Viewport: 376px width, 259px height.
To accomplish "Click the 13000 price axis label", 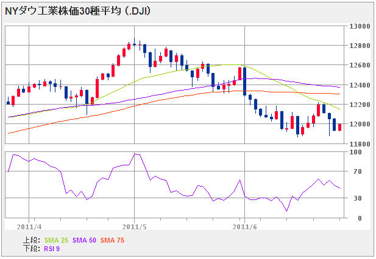I will coord(360,26).
